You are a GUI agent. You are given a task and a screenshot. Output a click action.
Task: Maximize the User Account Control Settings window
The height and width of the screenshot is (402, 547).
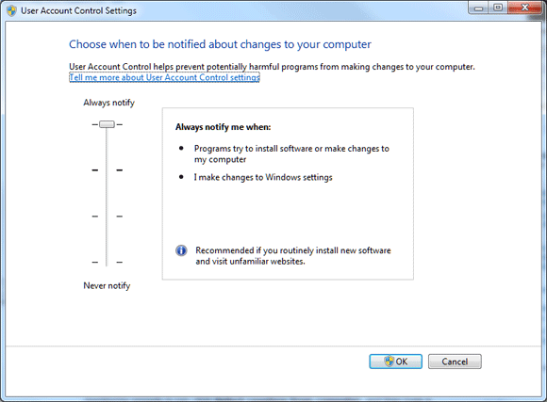point(498,8)
